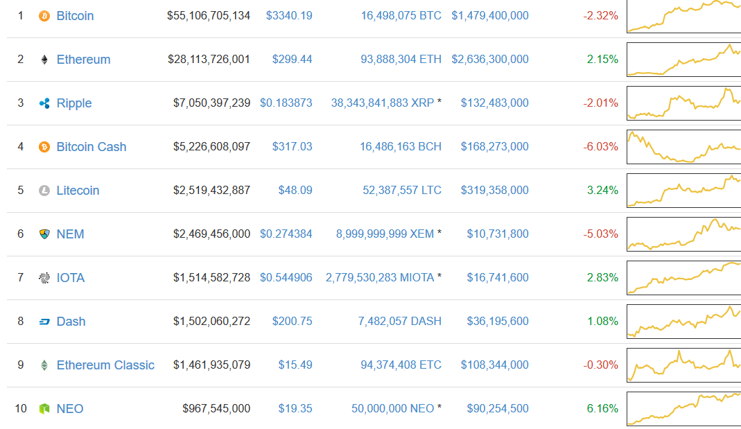Click the Bitcoin Cash logo icon
The width and height of the screenshot is (741, 429).
click(x=44, y=147)
